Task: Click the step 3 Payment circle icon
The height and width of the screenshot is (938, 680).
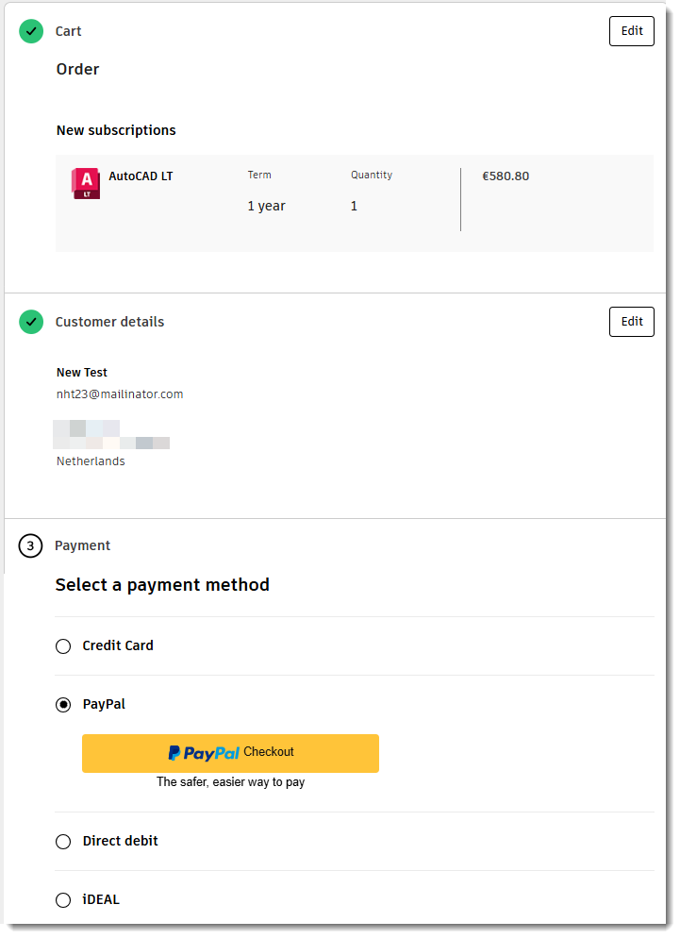Action: click(x=31, y=545)
